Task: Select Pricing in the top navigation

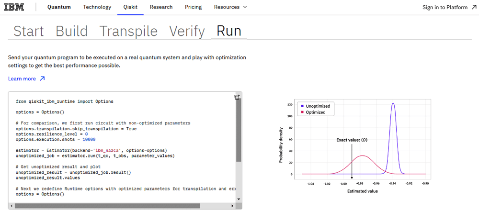Action: click(193, 7)
